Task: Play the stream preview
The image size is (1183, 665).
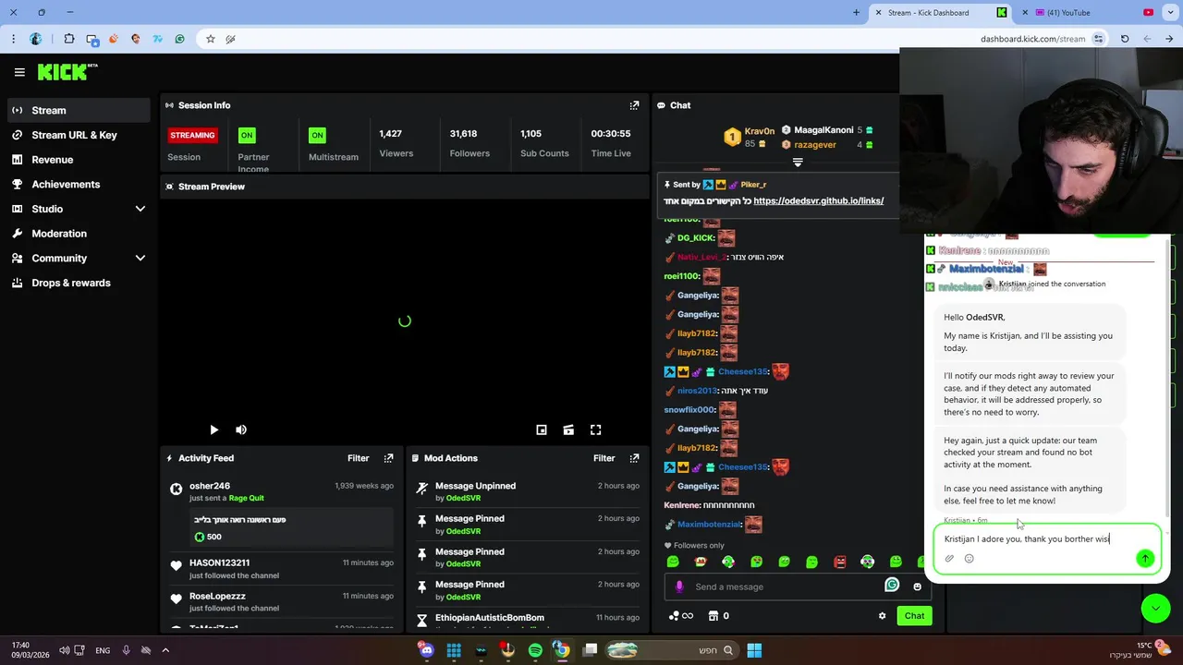Action: tap(213, 429)
